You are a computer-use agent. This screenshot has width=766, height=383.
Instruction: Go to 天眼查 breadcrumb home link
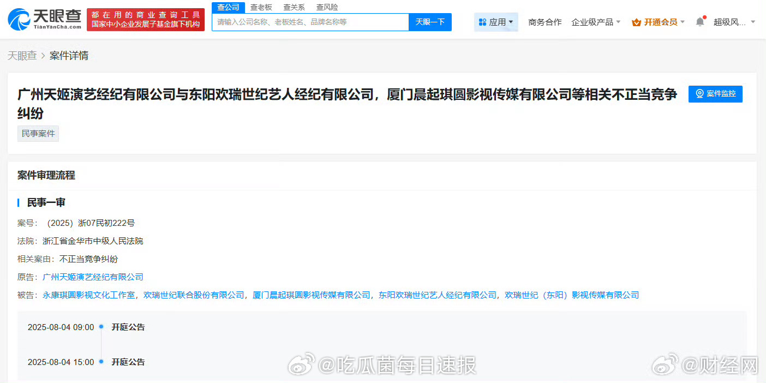pos(22,56)
